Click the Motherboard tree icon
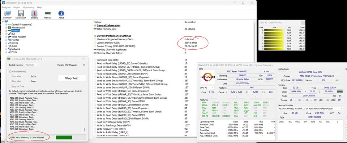The width and height of the screenshot is (347, 143). click(9, 28)
